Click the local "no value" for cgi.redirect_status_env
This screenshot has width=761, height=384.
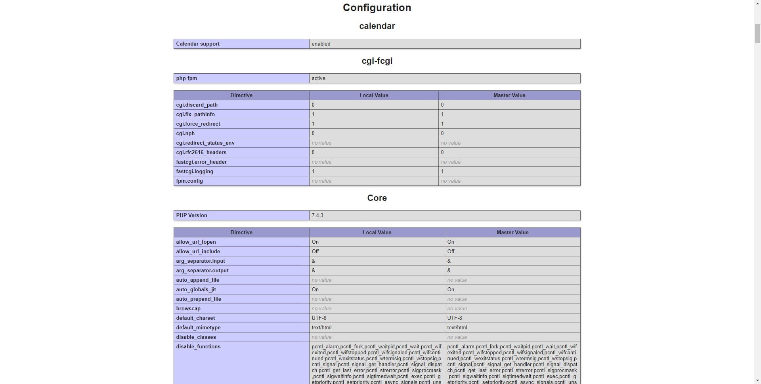(321, 143)
